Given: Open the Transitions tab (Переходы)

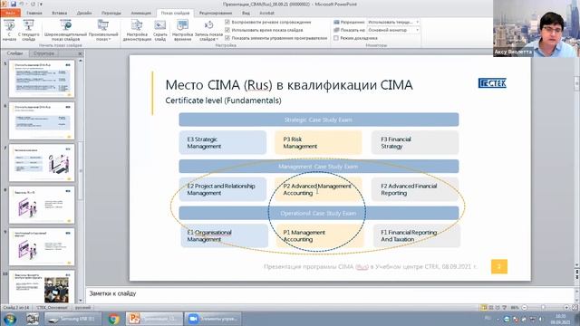Looking at the screenshot, I should [x=111, y=13].
